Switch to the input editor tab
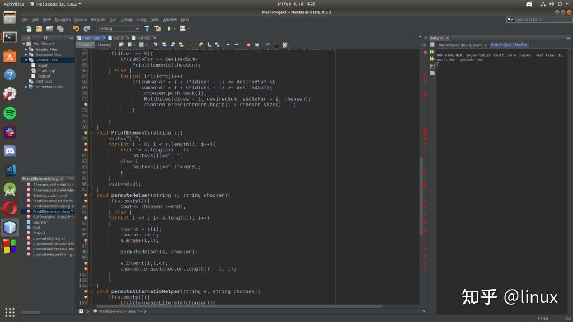The height and width of the screenshot is (322, 573). coord(118,38)
